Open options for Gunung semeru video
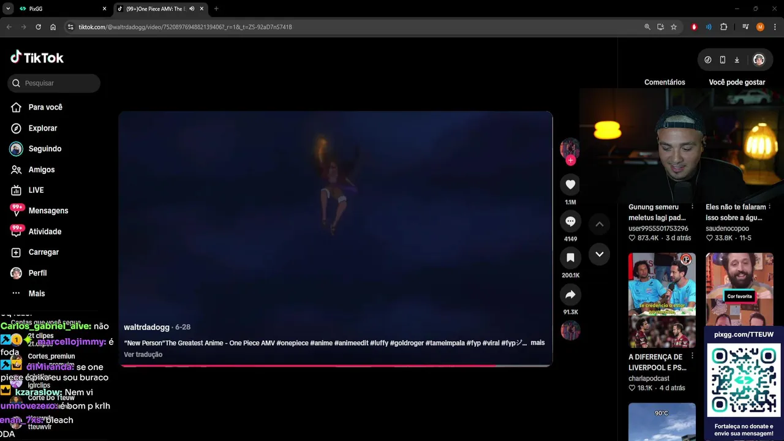 click(692, 207)
